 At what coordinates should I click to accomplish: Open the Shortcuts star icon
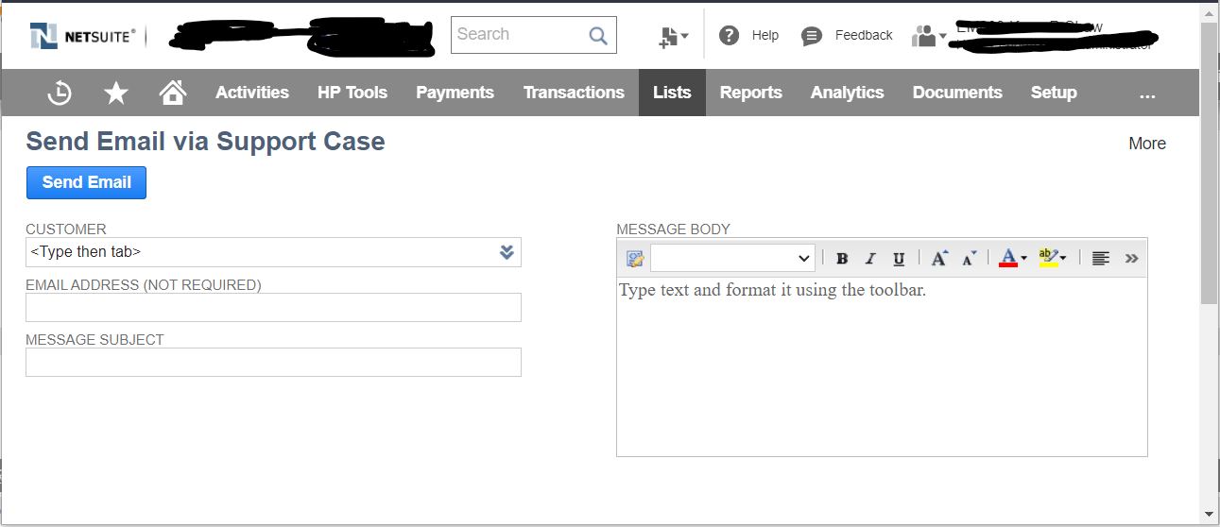[116, 93]
